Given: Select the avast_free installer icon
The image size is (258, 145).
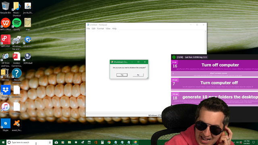Looking at the screenshot, I should [17, 125].
